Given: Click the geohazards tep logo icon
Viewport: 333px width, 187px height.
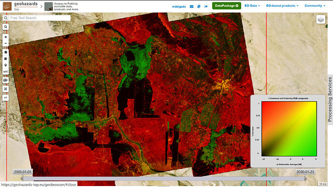Looking at the screenshot, I should click(7, 6).
